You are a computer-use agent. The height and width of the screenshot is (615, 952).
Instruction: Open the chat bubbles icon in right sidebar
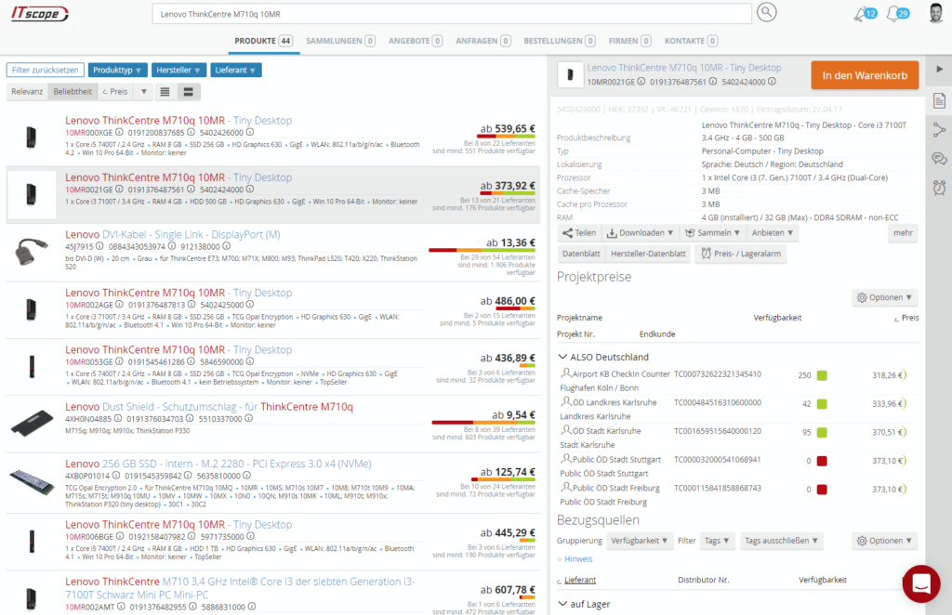(x=939, y=159)
